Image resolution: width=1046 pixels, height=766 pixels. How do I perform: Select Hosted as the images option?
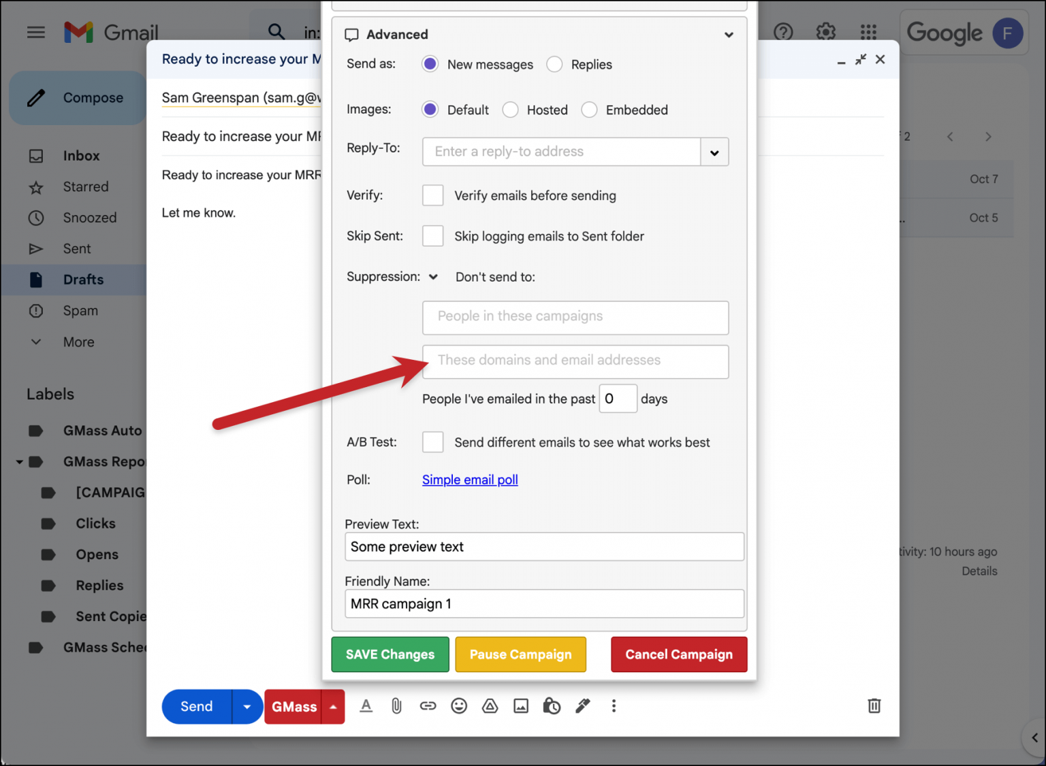point(510,110)
